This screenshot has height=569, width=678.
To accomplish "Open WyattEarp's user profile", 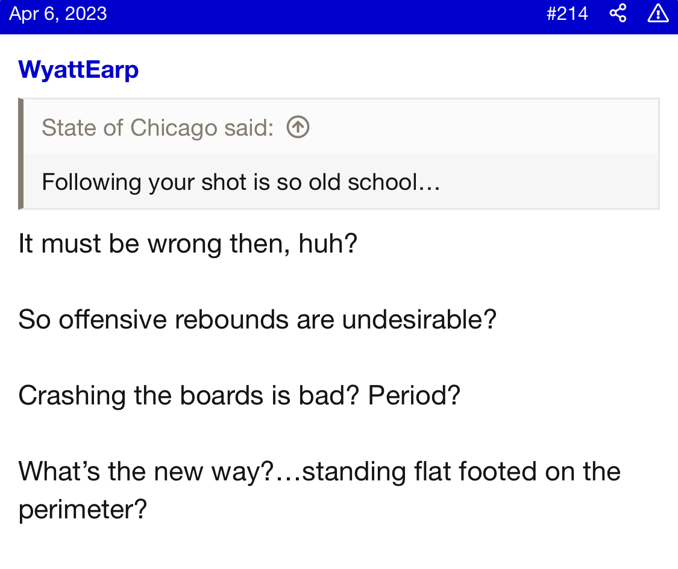I will [78, 69].
